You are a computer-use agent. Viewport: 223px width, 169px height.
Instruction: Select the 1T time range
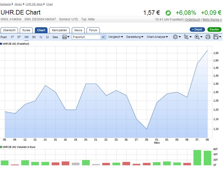[12, 37]
